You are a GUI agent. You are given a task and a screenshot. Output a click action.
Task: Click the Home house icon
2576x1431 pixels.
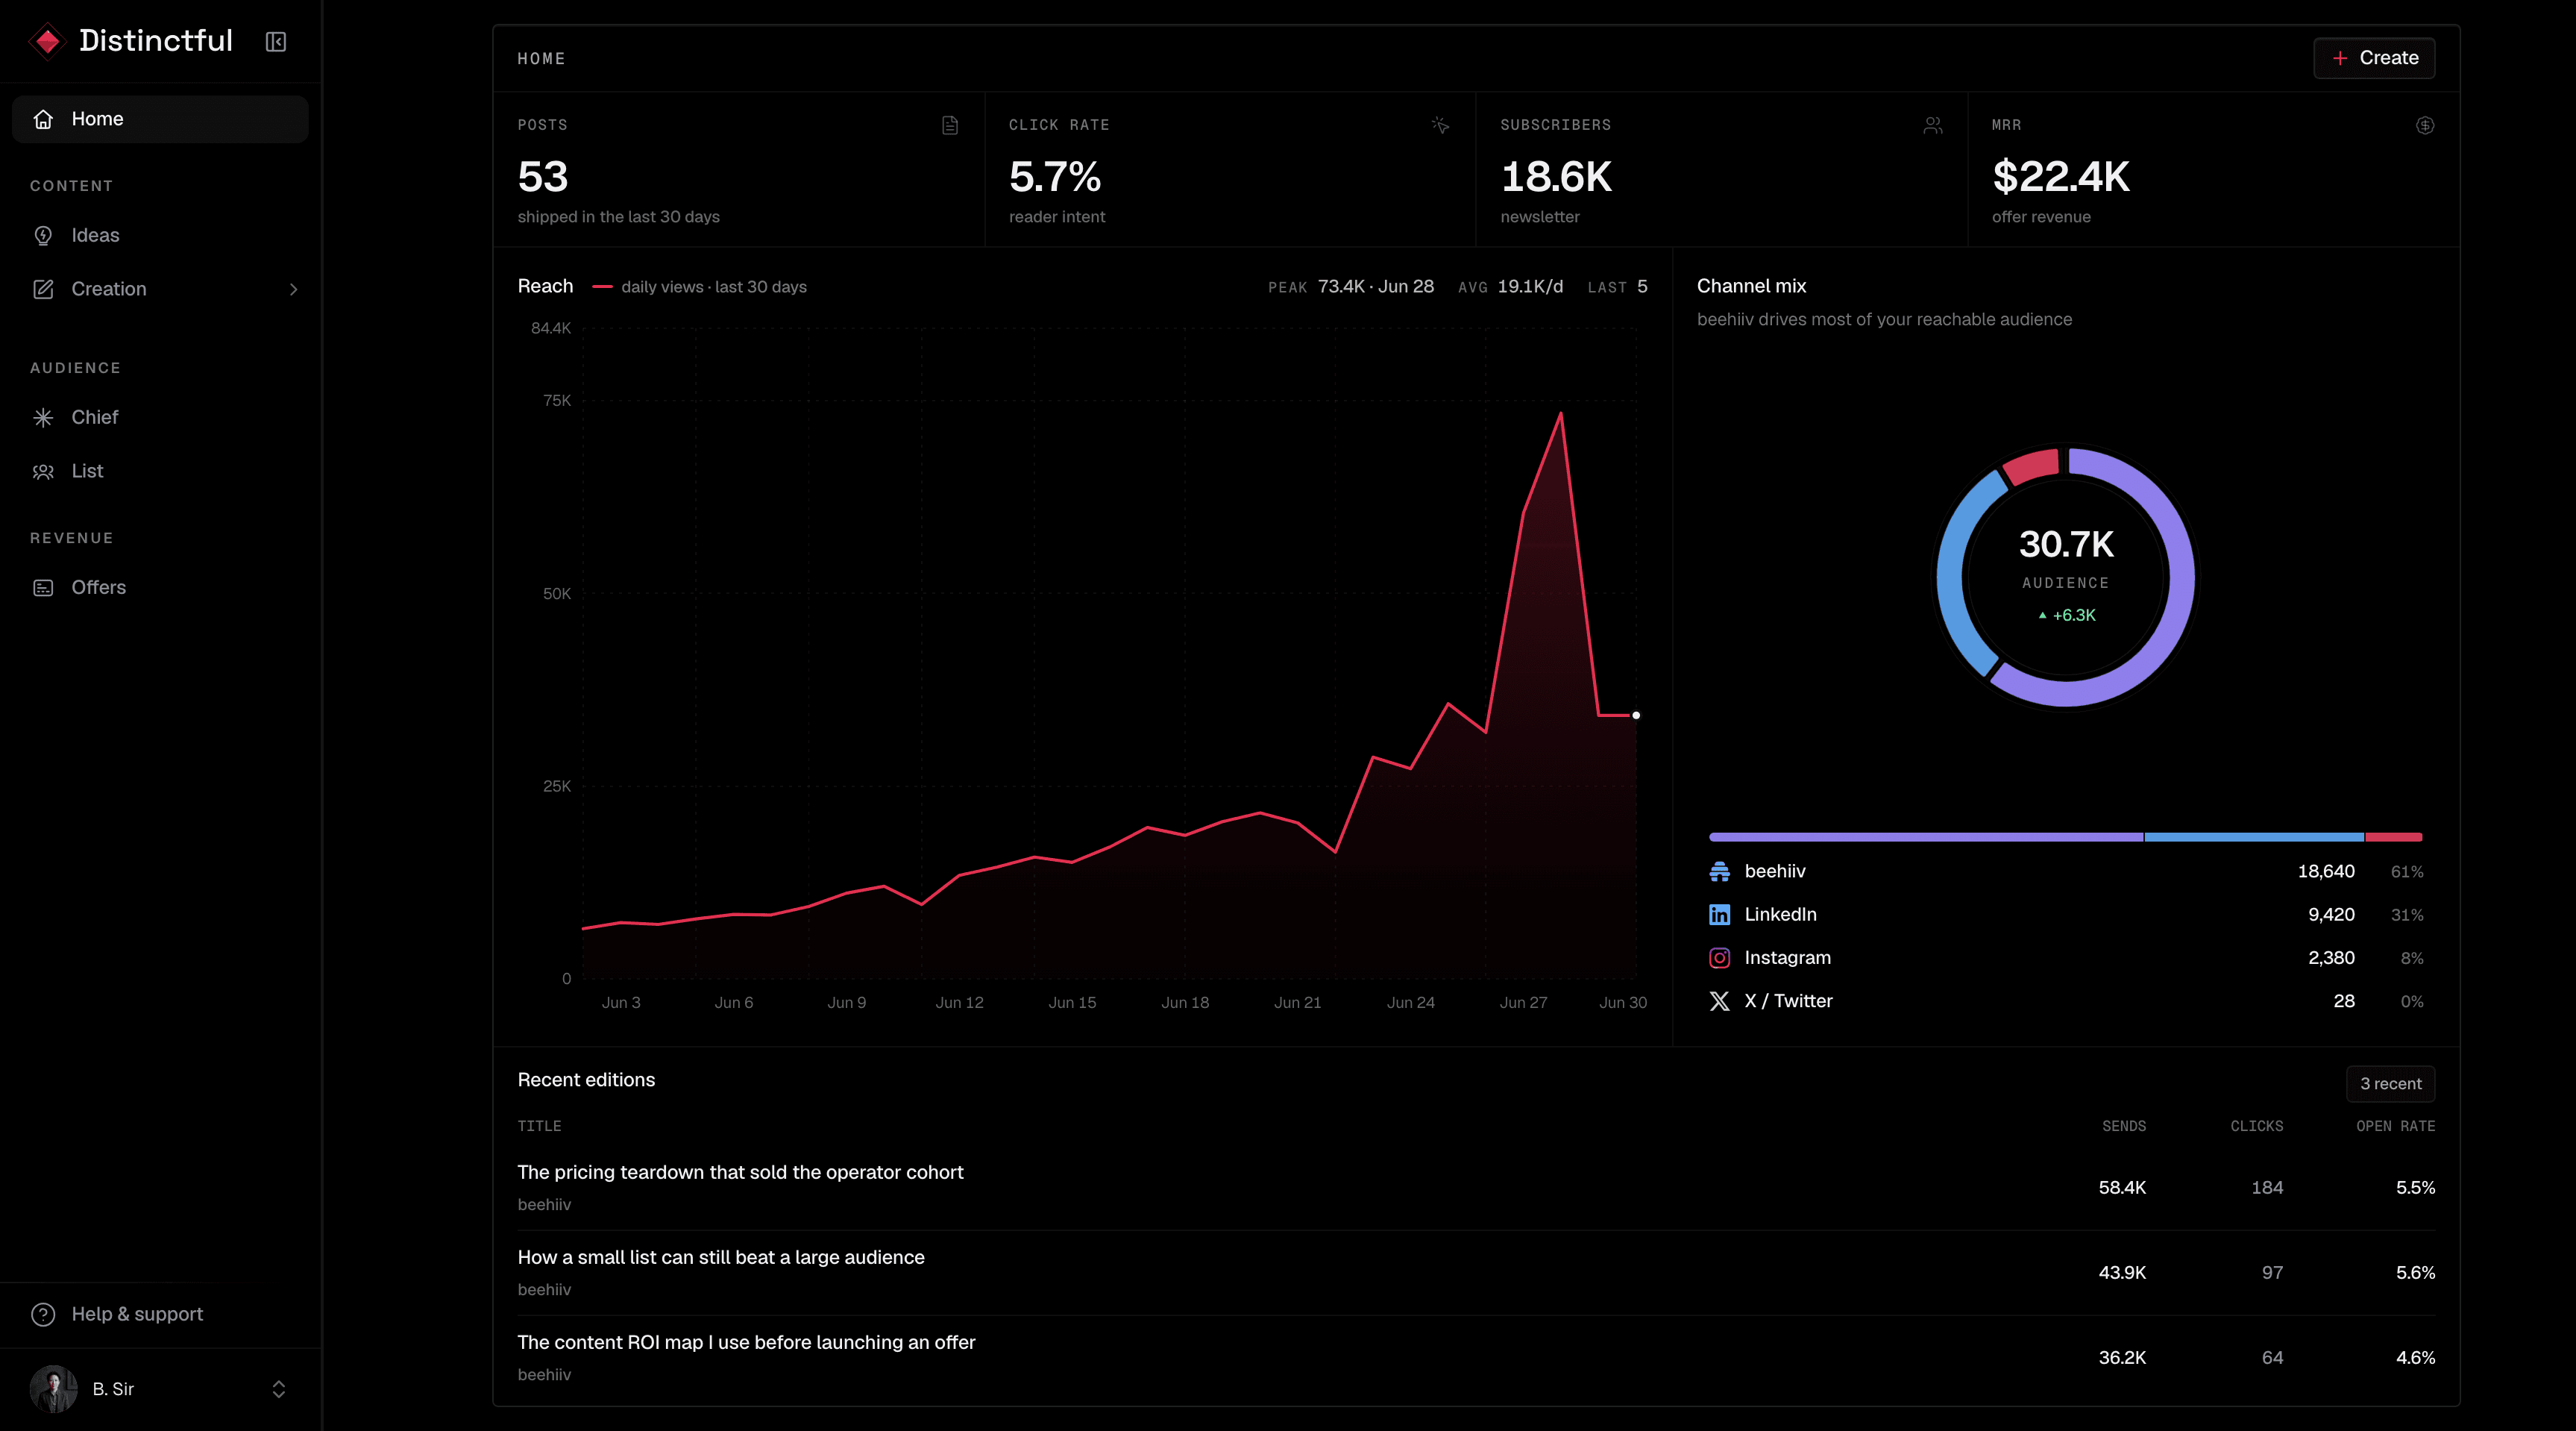pyautogui.click(x=43, y=119)
